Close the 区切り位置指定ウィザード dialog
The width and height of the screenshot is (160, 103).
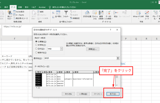(x=117, y=30)
